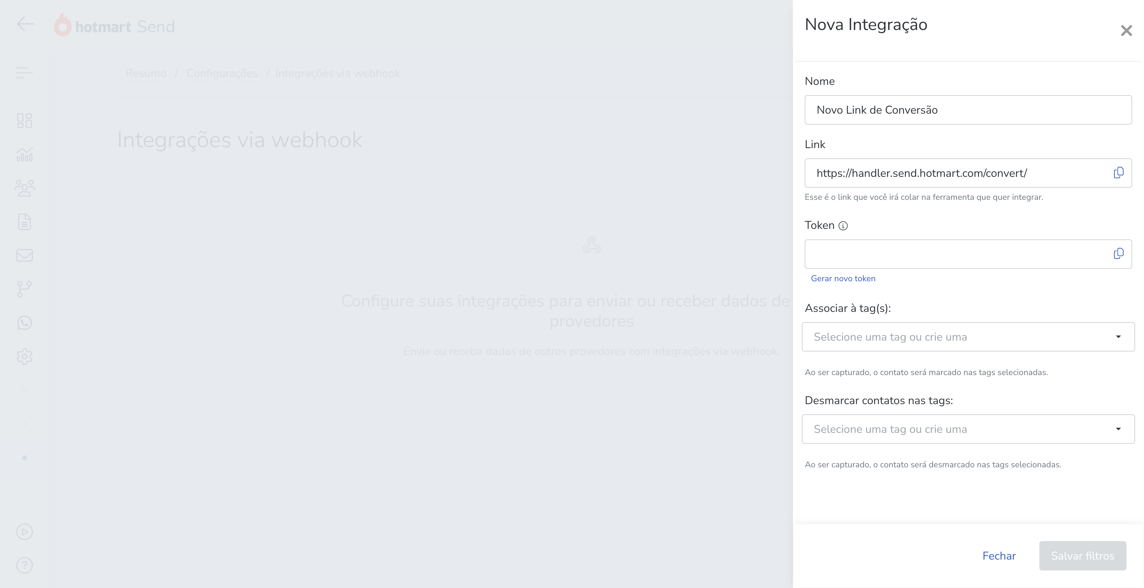Focus the Nome input field
Viewport: 1144px width, 588px height.
(968, 110)
